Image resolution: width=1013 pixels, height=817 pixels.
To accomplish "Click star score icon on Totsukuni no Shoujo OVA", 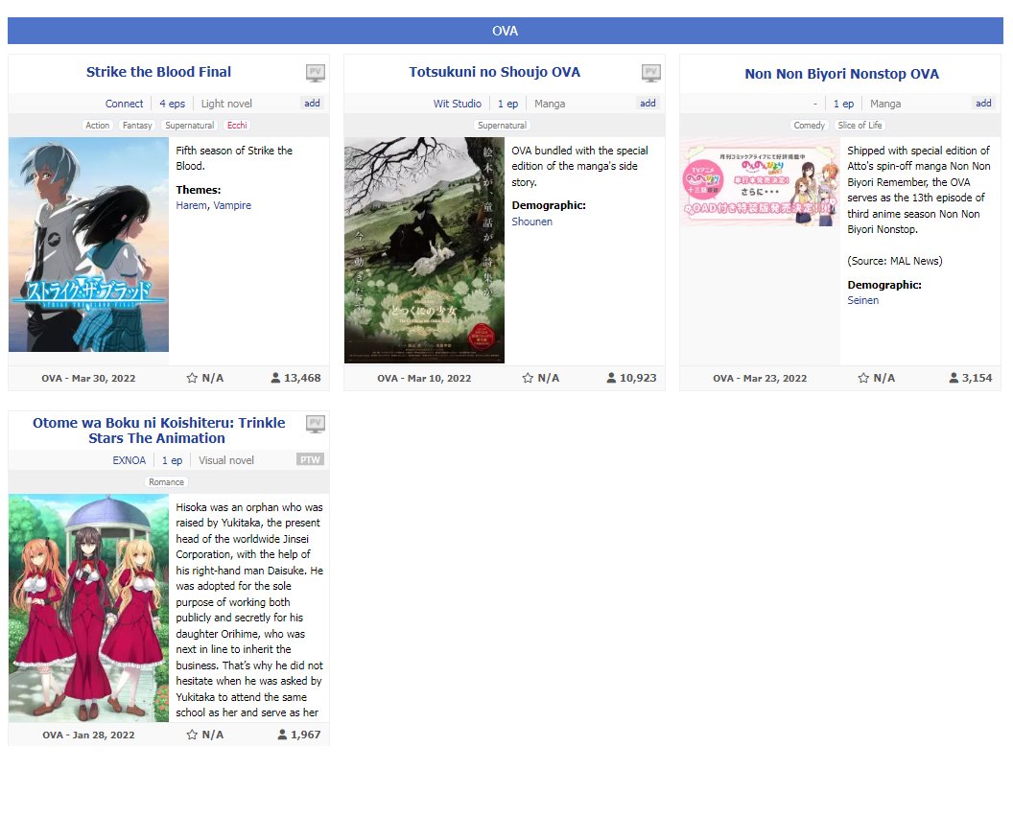I will tap(528, 378).
